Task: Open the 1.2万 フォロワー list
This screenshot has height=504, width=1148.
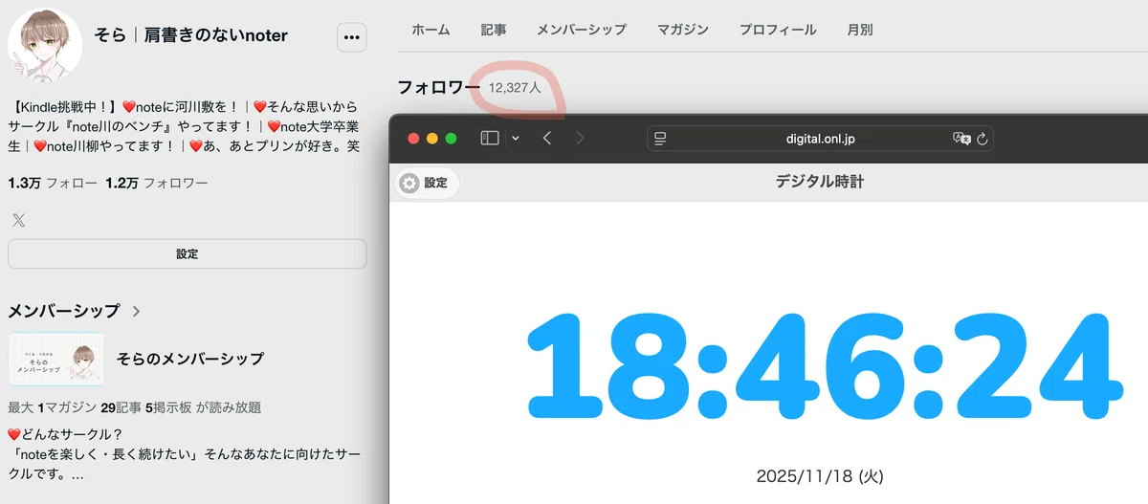Action: 157,183
